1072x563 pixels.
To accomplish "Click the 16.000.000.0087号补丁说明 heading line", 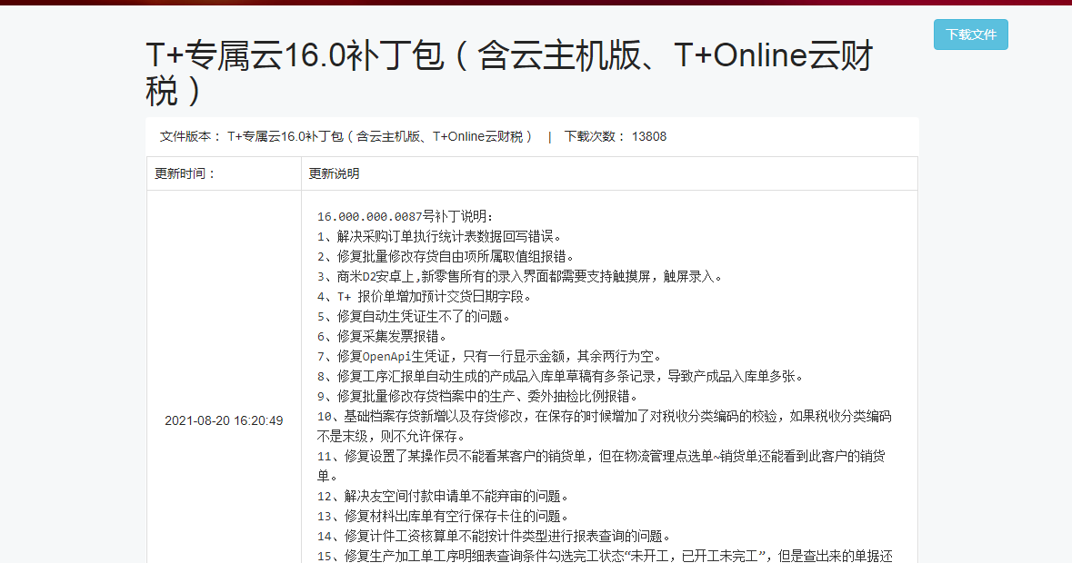I will (405, 216).
